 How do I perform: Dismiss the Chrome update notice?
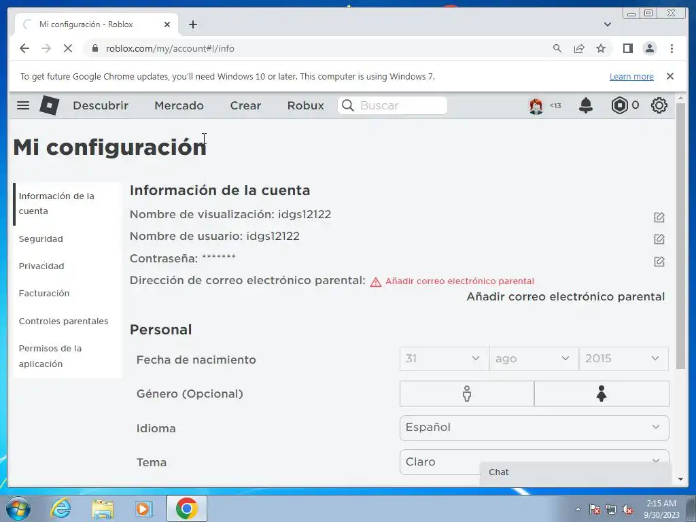tap(670, 76)
